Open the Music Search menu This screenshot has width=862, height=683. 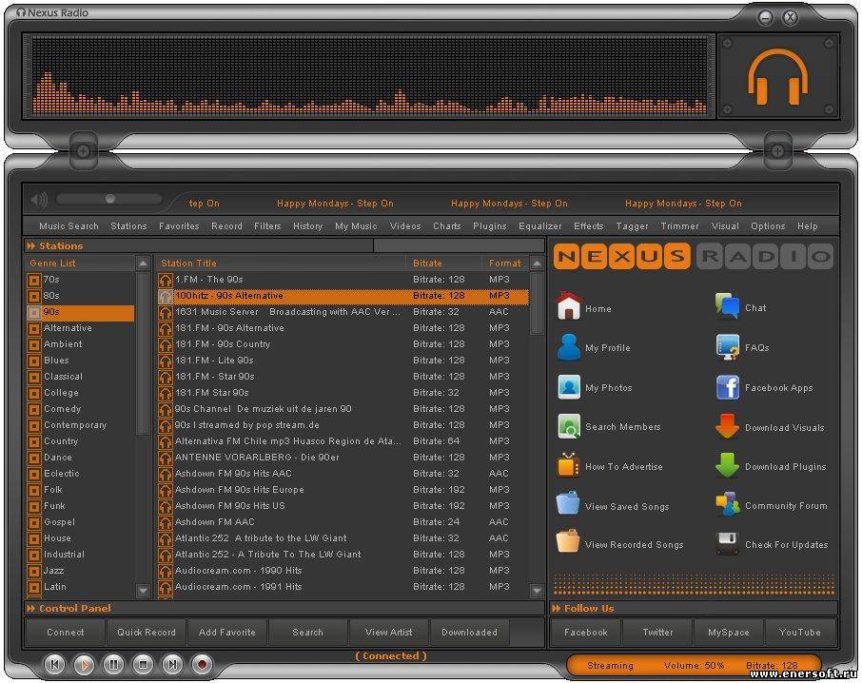pos(69,225)
